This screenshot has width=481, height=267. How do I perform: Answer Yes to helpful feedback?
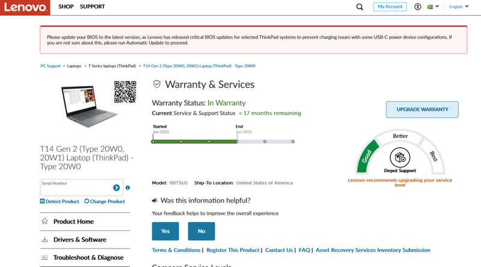point(165,231)
